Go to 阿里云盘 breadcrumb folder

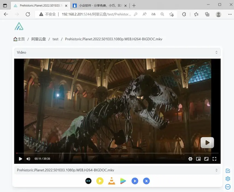(x=39, y=39)
